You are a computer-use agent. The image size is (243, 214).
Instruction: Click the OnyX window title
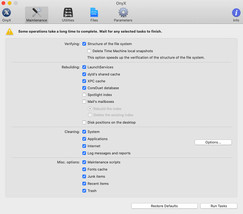click(x=121, y=3)
